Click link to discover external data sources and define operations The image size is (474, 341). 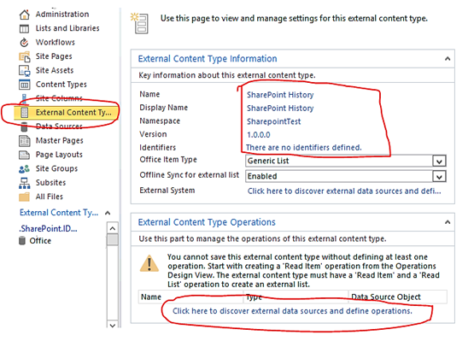point(292,311)
